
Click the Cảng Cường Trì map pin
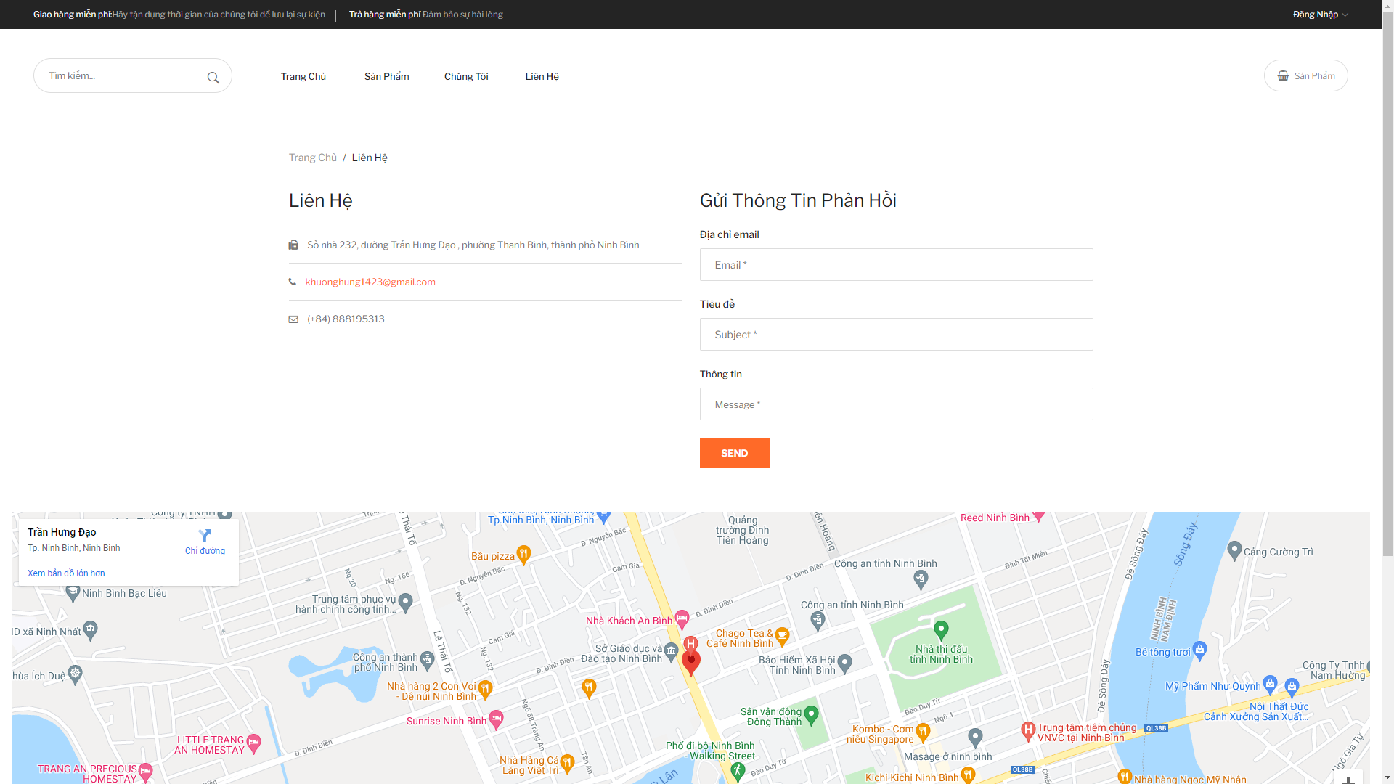[1234, 550]
